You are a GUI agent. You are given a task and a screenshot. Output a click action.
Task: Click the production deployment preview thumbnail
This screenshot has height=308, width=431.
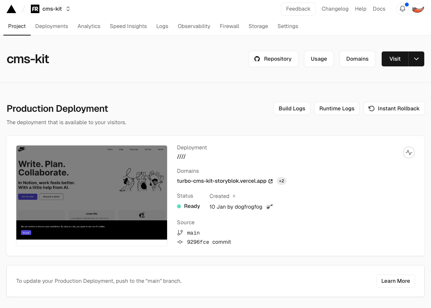point(92,193)
